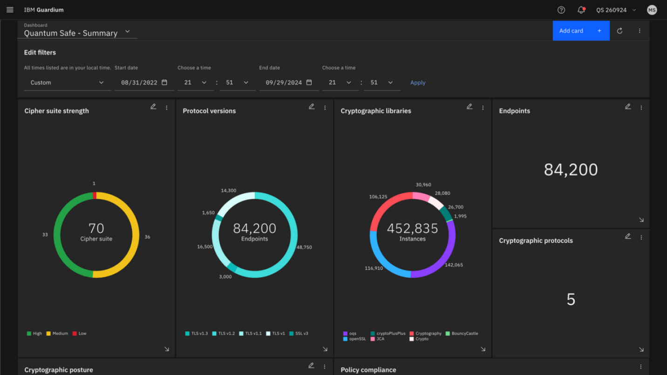Edit the Protocol versions card
The height and width of the screenshot is (375, 667).
click(312, 107)
